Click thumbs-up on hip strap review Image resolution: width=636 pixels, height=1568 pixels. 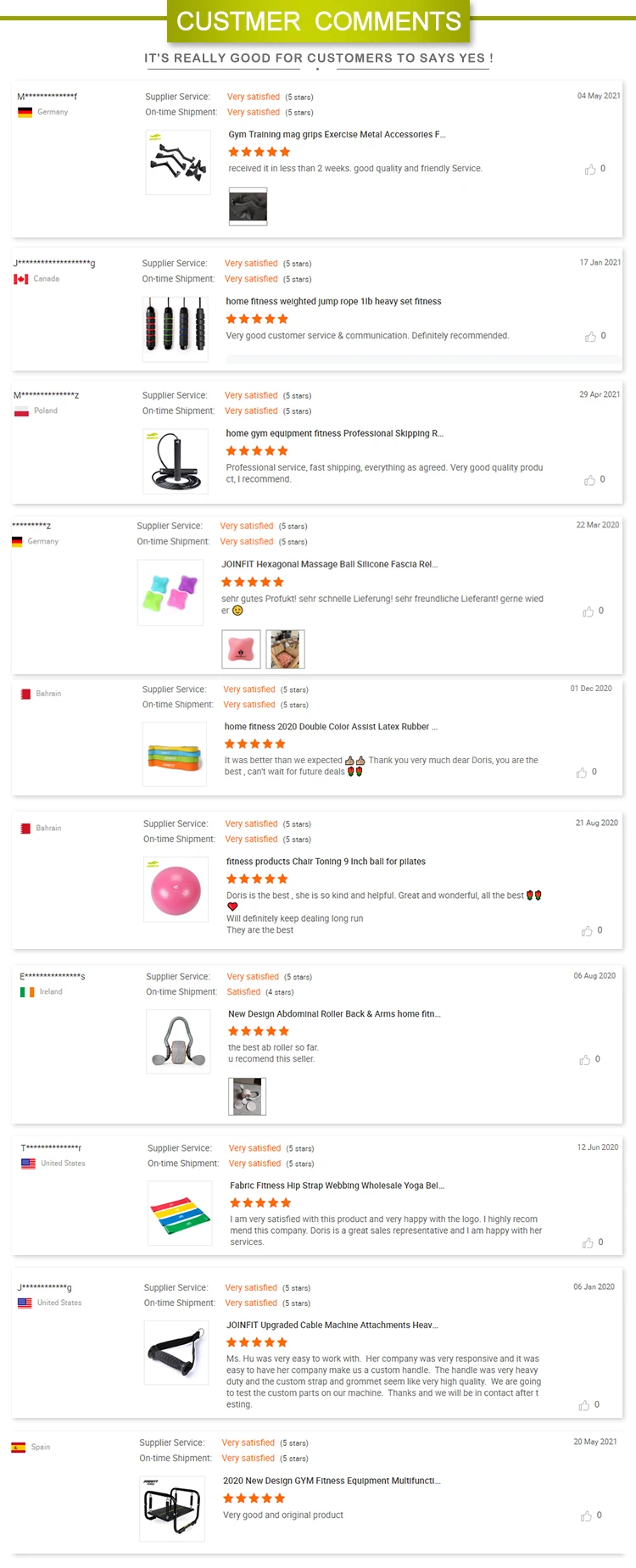pyautogui.click(x=588, y=1243)
